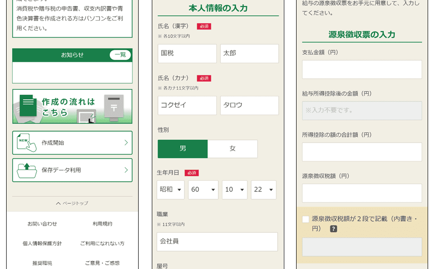Click the 源泉徴収税額（円） input field
This screenshot has height=269, width=438.
coord(362,193)
